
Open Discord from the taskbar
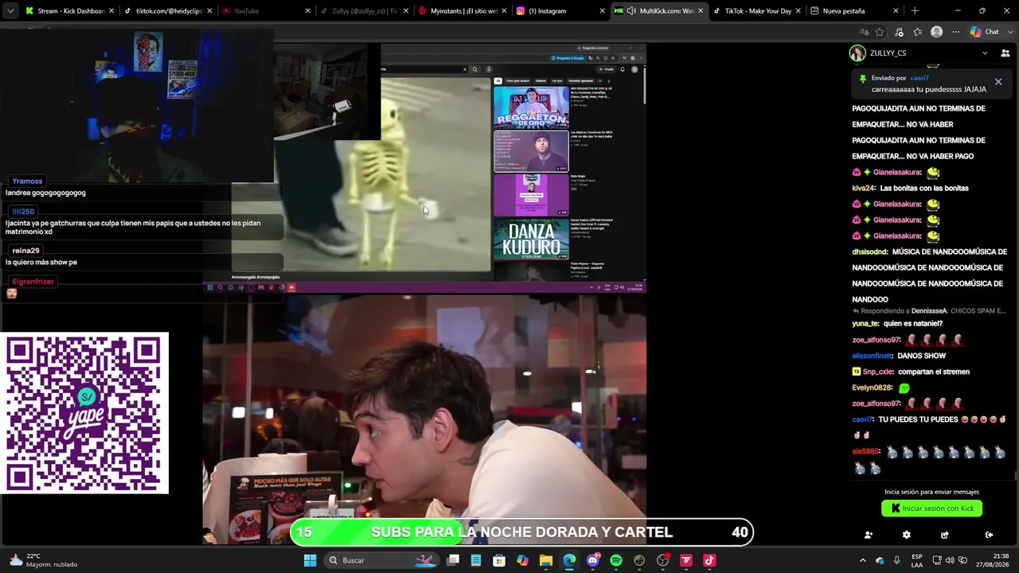pyautogui.click(x=592, y=560)
